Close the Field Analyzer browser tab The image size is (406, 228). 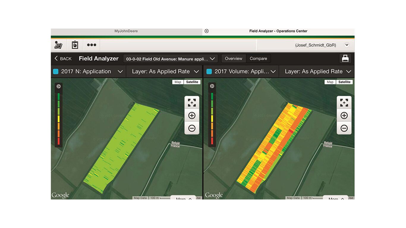click(207, 31)
